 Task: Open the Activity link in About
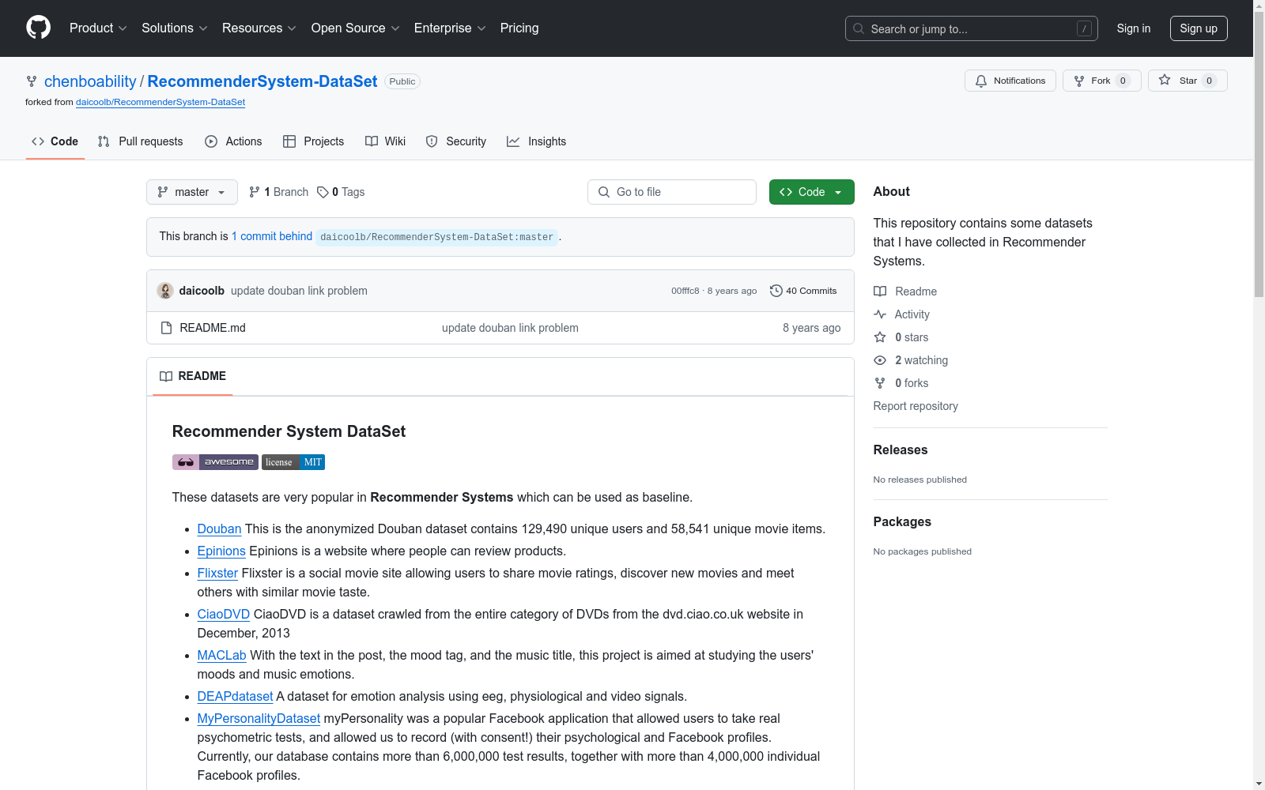[901, 314]
